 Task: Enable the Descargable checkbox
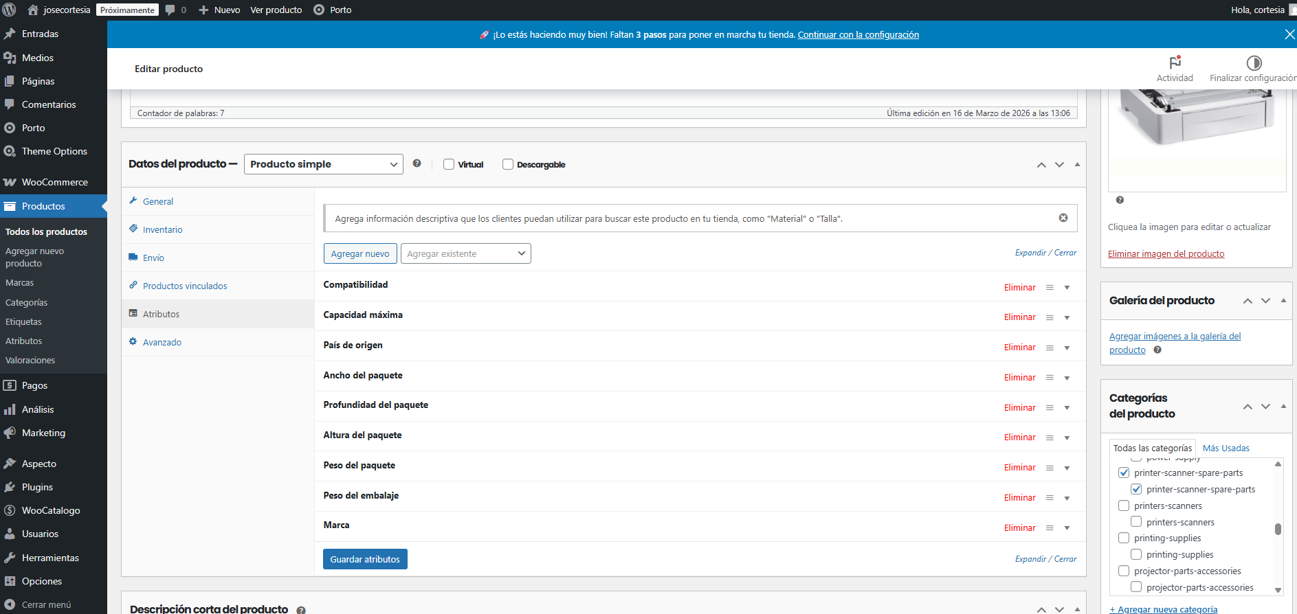pos(508,164)
